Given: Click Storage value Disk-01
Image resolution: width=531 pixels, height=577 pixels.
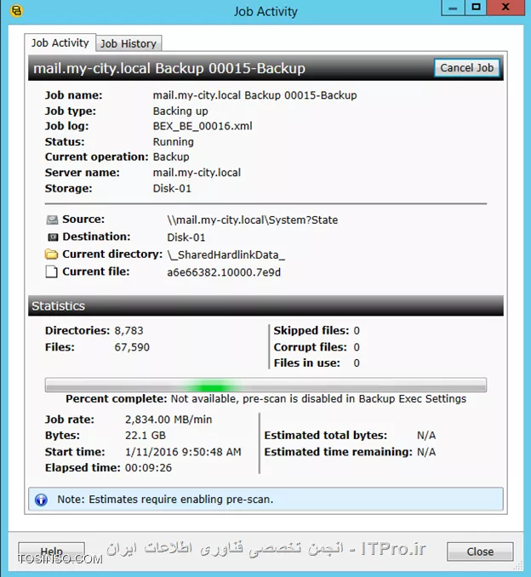Looking at the screenshot, I should pyautogui.click(x=172, y=188).
